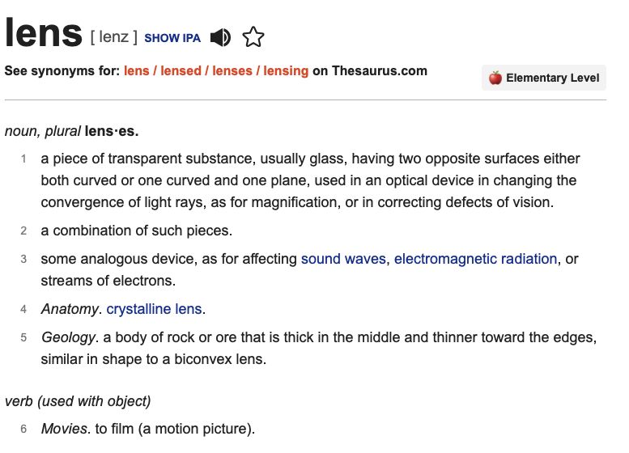The image size is (629, 453).
Task: Open synonyms for 'lens'
Action: [136, 71]
